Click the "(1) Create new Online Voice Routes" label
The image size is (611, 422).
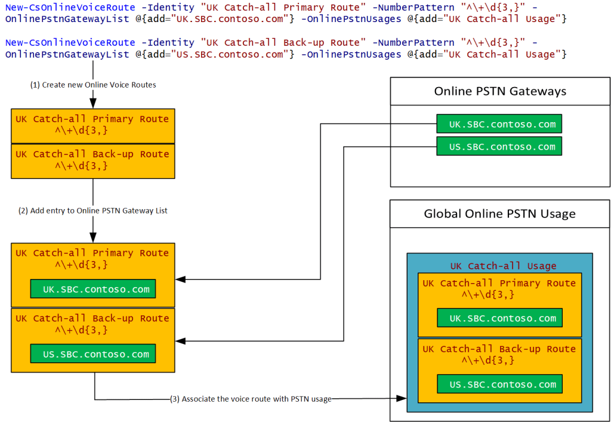coord(93,85)
